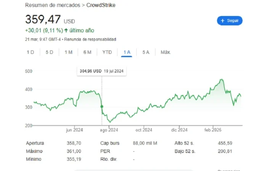
Task: Click the feb 2025 axis label
Action: (213, 130)
